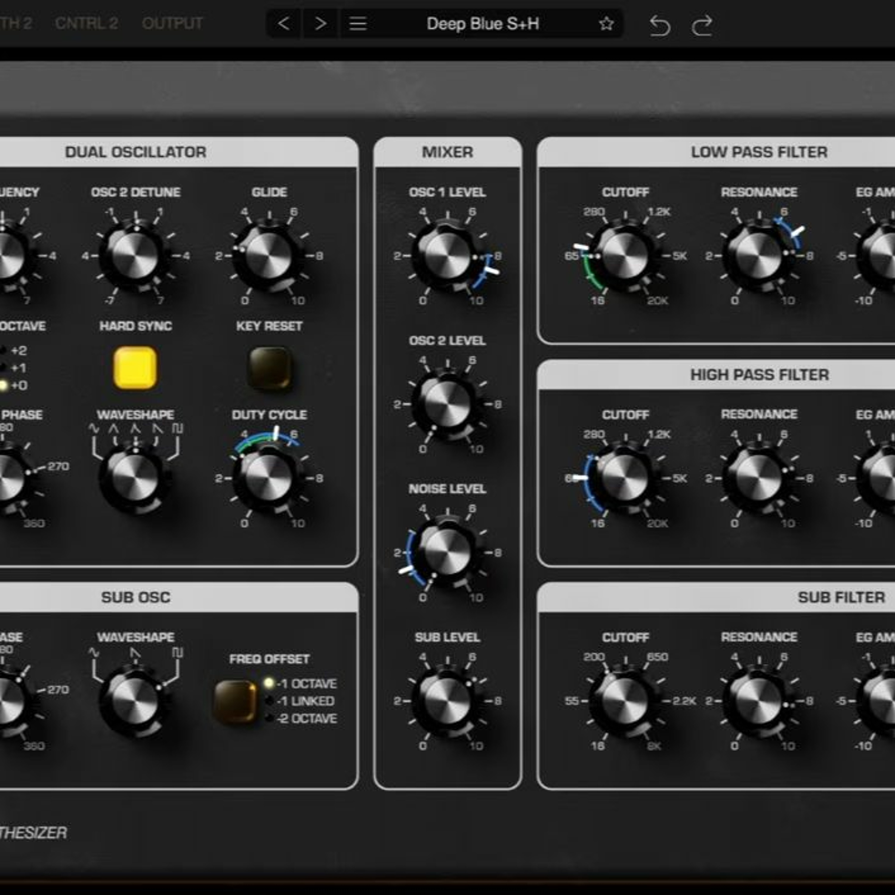Go to the next preset with right arrow
895x895 pixels.
pyautogui.click(x=320, y=23)
